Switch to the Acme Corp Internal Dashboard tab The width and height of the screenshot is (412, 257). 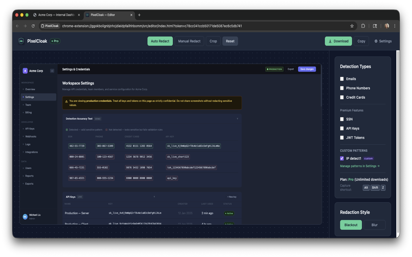tap(57, 15)
